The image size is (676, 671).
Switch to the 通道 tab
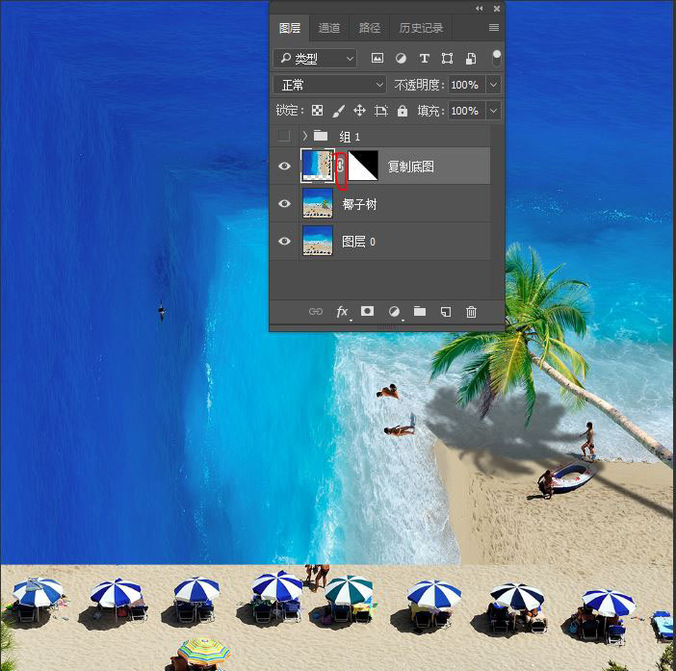click(329, 28)
